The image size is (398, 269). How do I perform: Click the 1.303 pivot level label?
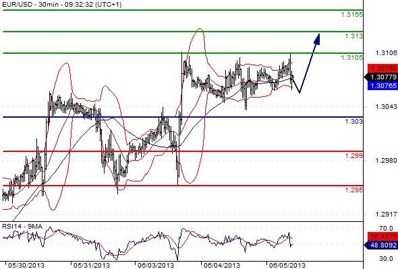click(x=354, y=122)
